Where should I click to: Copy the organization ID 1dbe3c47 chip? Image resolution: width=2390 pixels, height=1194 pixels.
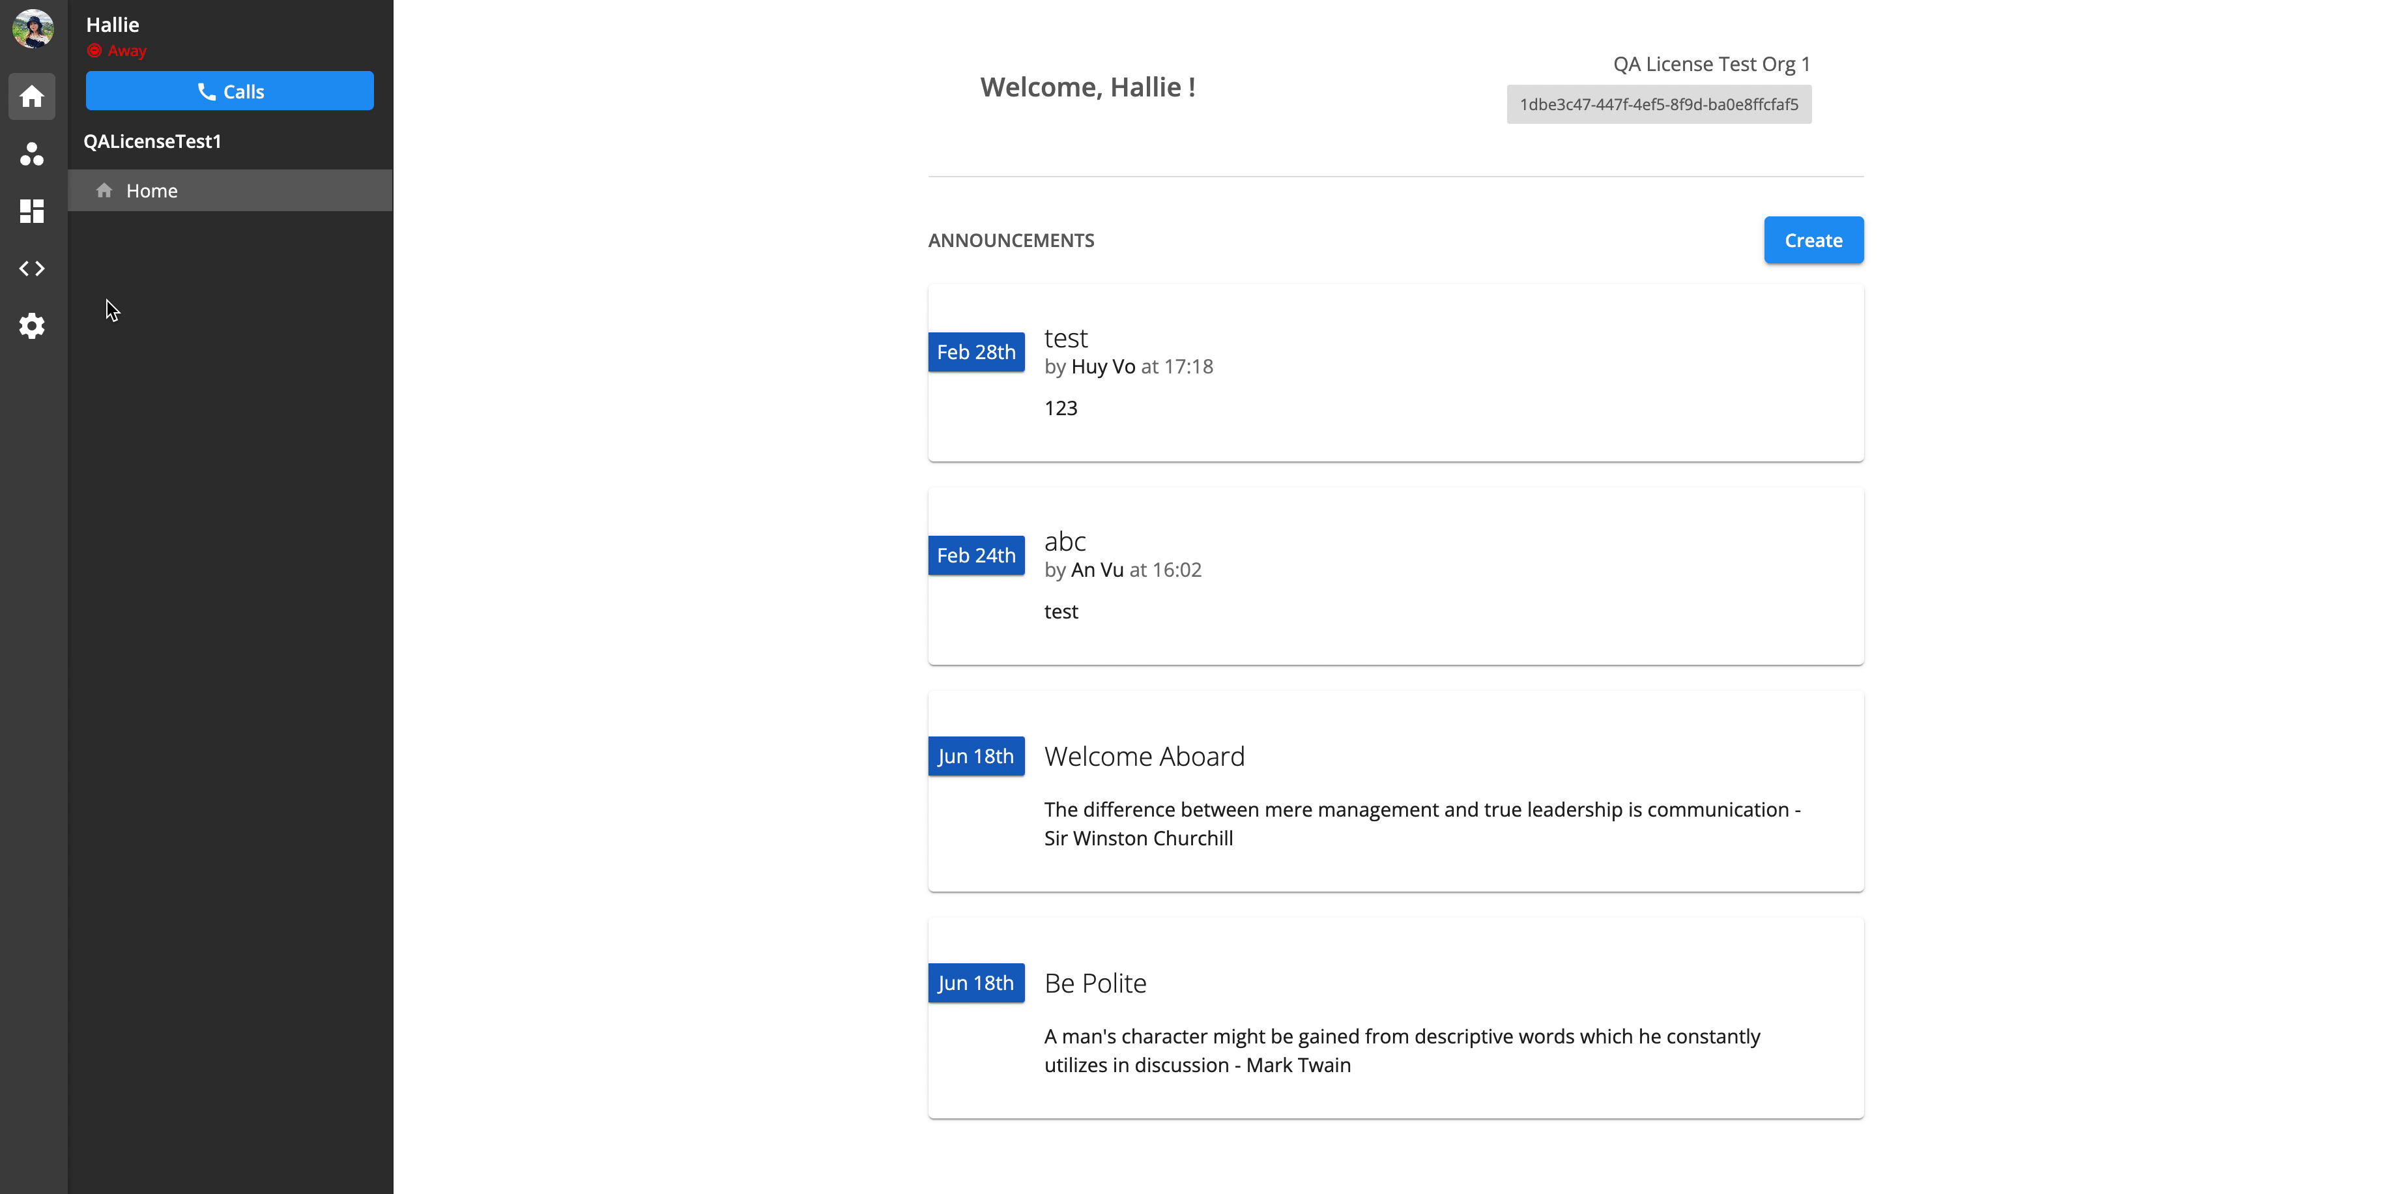[1659, 105]
